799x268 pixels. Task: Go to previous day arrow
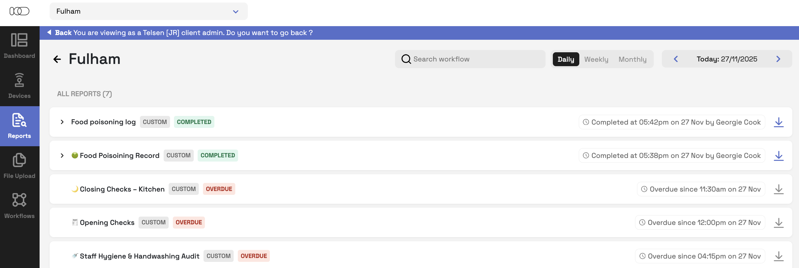[x=675, y=59]
